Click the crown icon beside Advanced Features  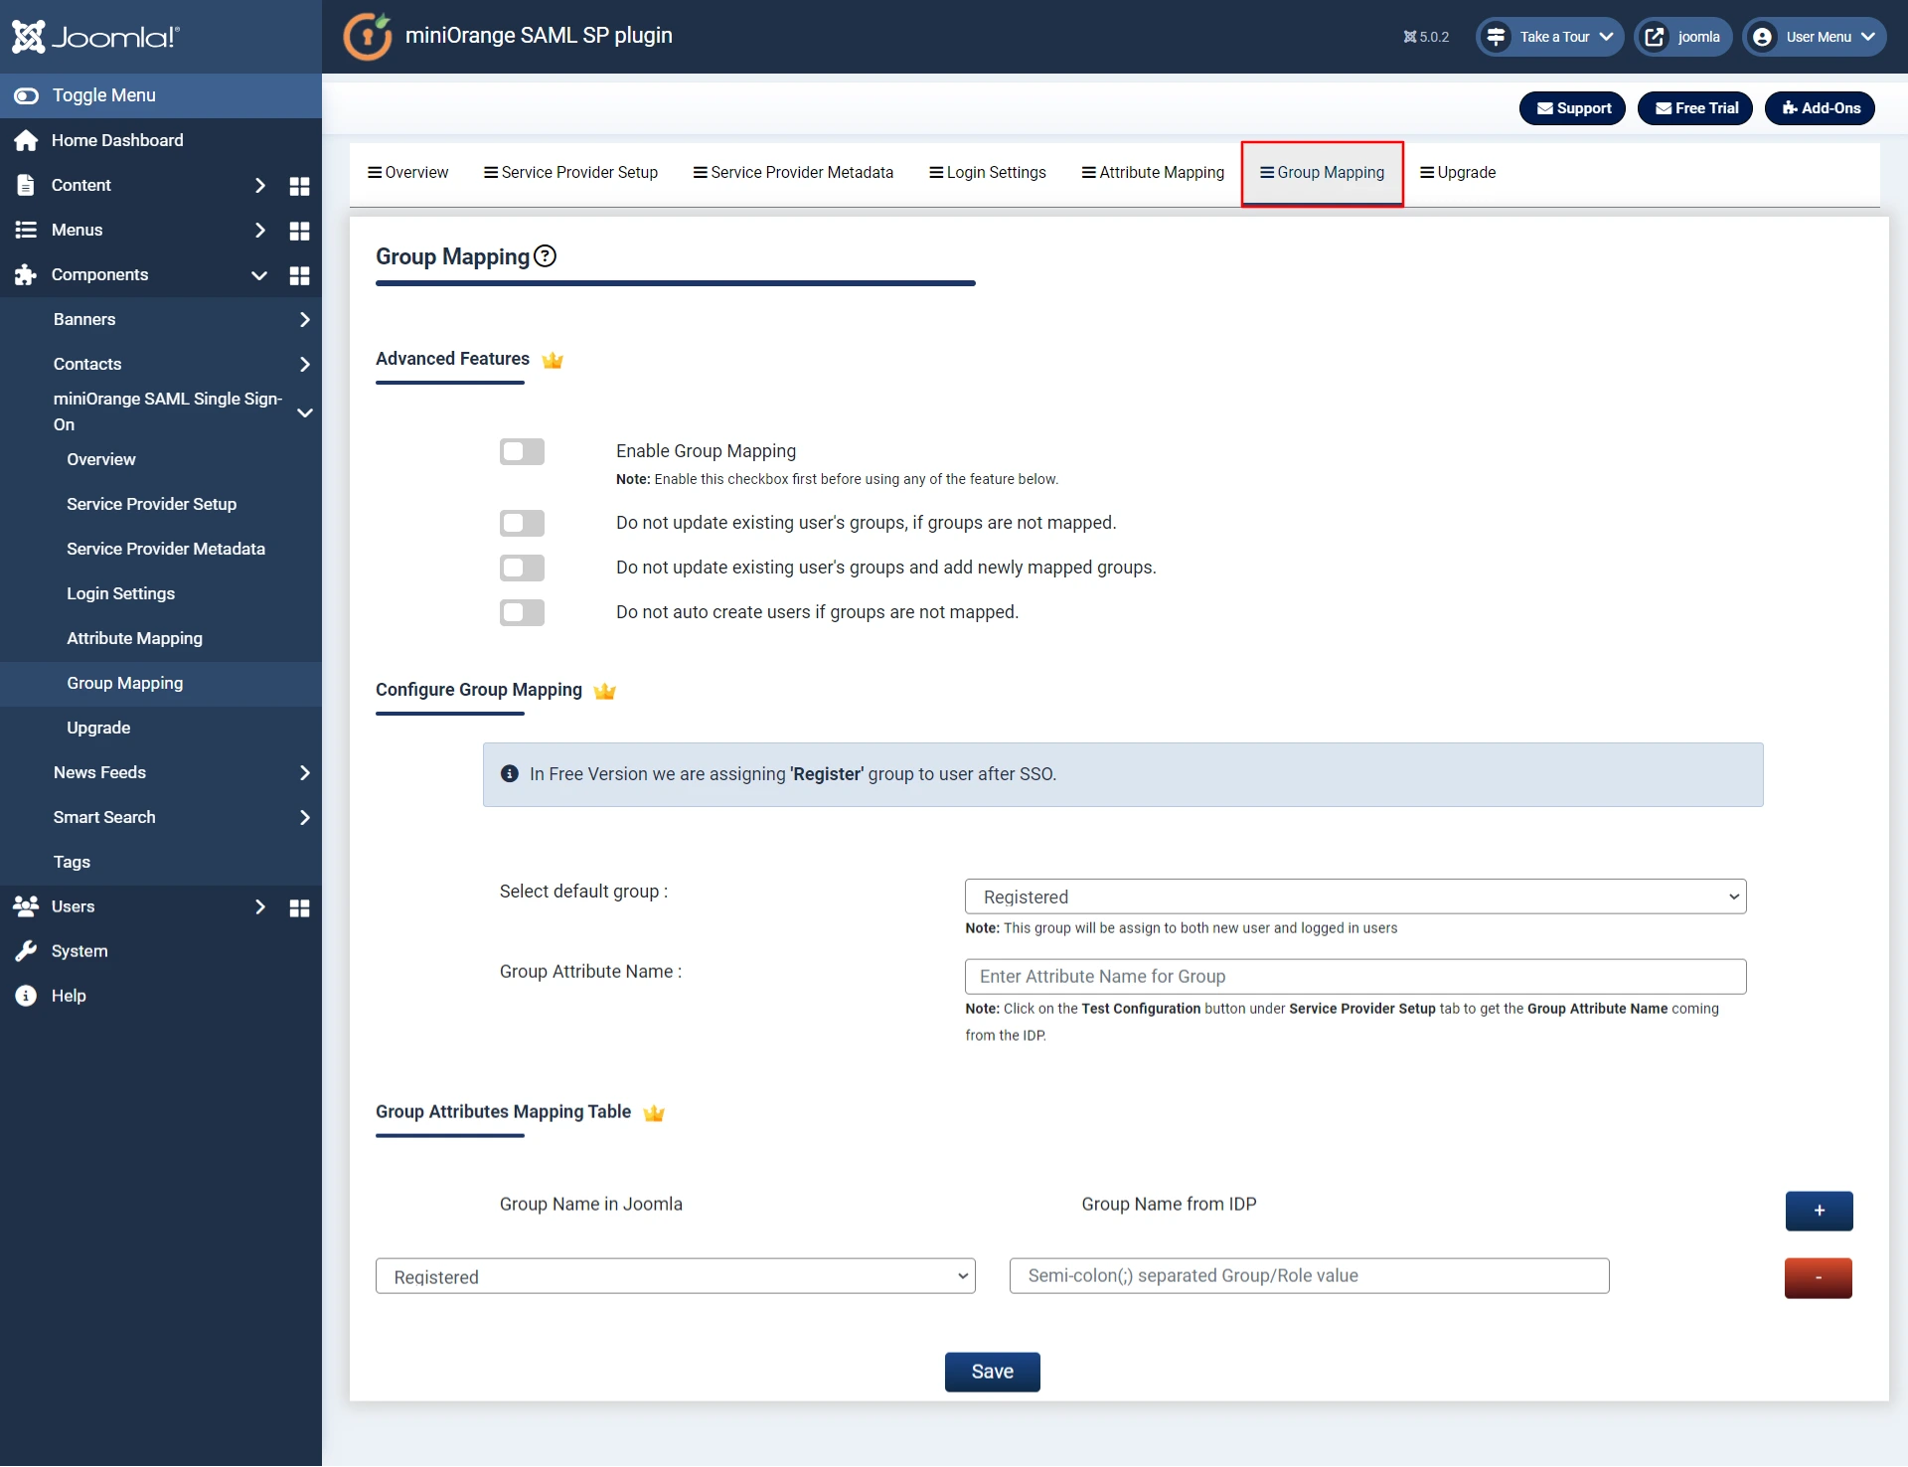[553, 360]
